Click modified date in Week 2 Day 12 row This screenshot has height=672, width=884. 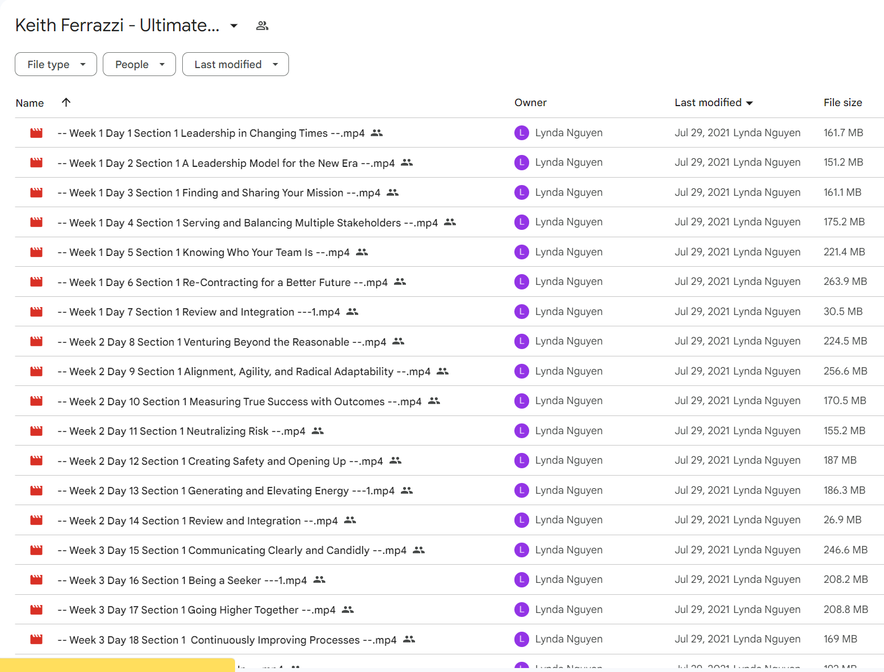(738, 460)
